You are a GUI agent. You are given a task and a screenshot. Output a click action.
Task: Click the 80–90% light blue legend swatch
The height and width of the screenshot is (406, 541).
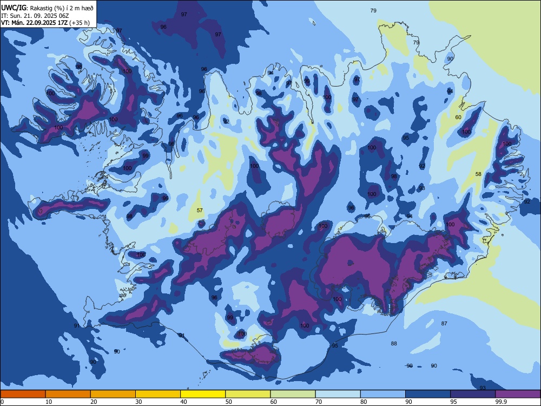tap(383, 394)
